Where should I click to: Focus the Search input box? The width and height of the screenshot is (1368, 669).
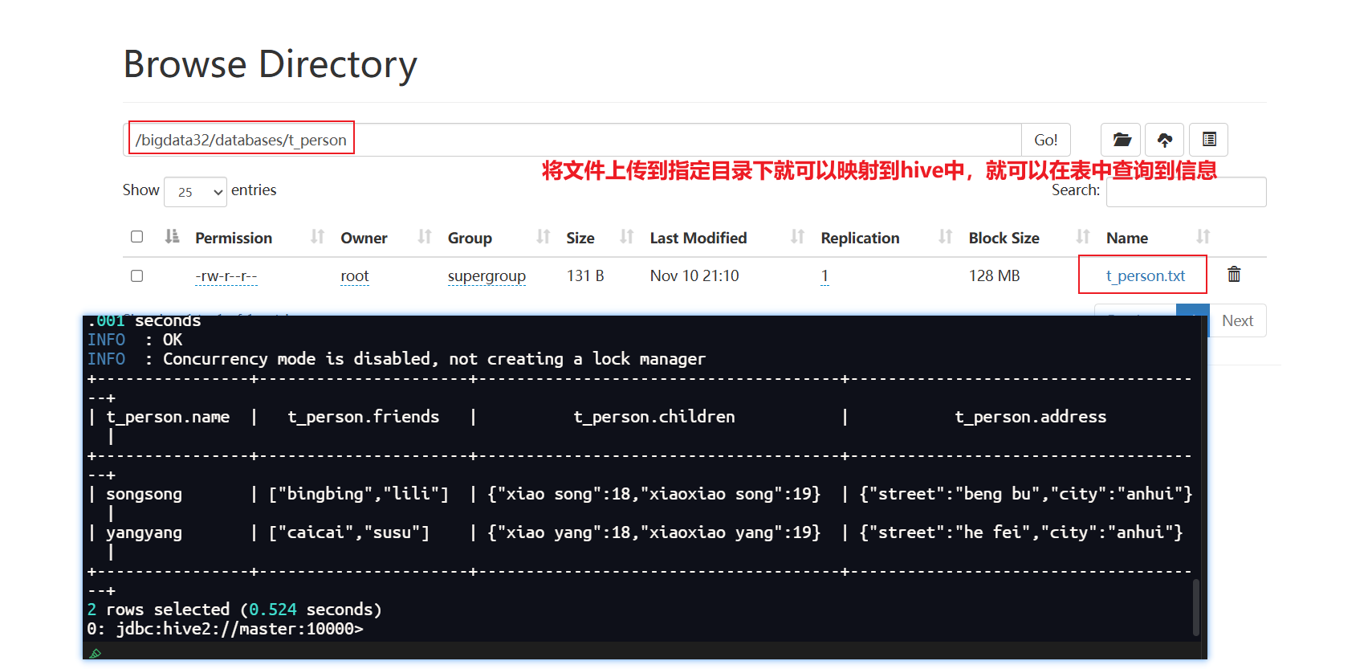coord(1186,192)
